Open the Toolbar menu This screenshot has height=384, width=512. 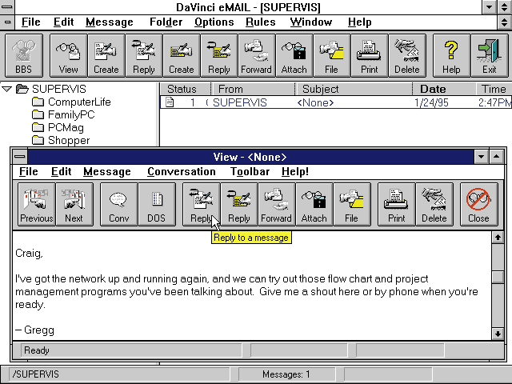click(x=250, y=172)
